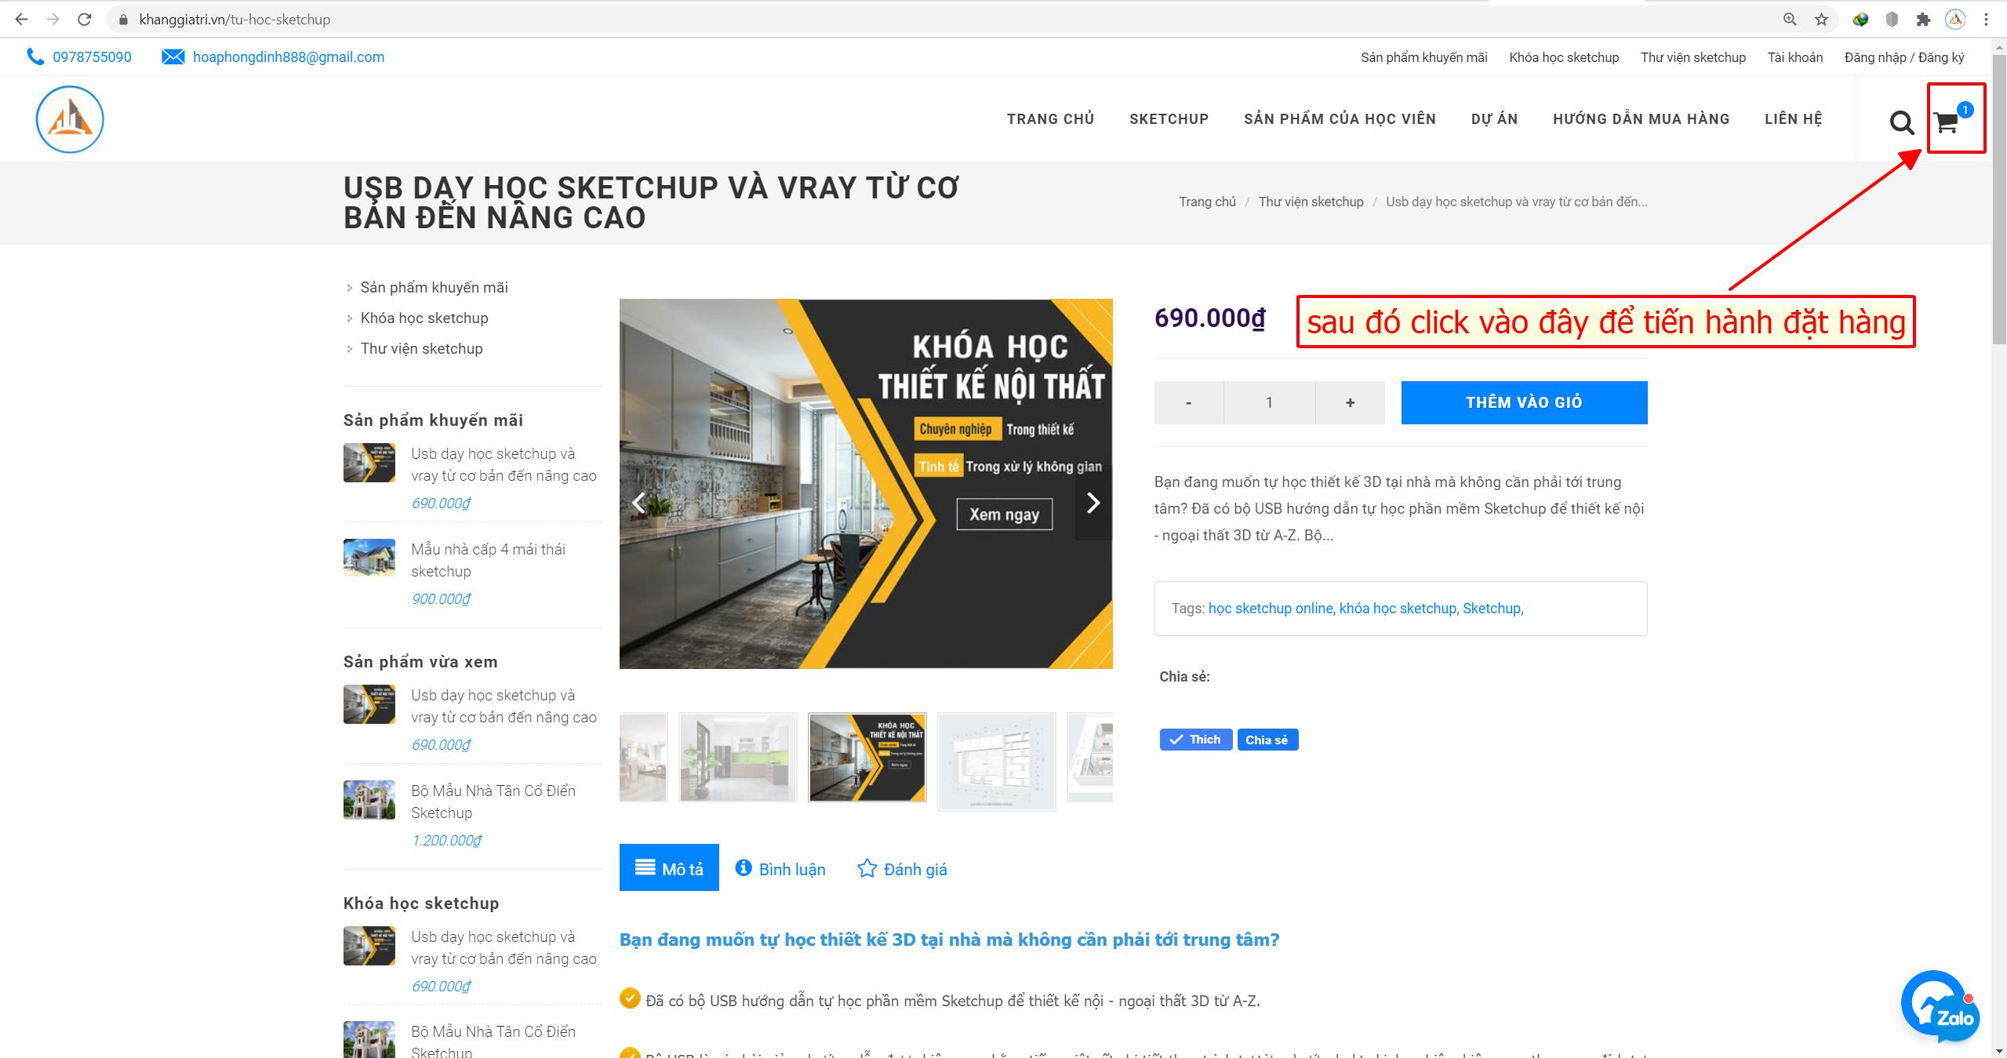Screen dimensions: 2007x1058
Task: Show previous product image with left arrow
Action: [638, 503]
